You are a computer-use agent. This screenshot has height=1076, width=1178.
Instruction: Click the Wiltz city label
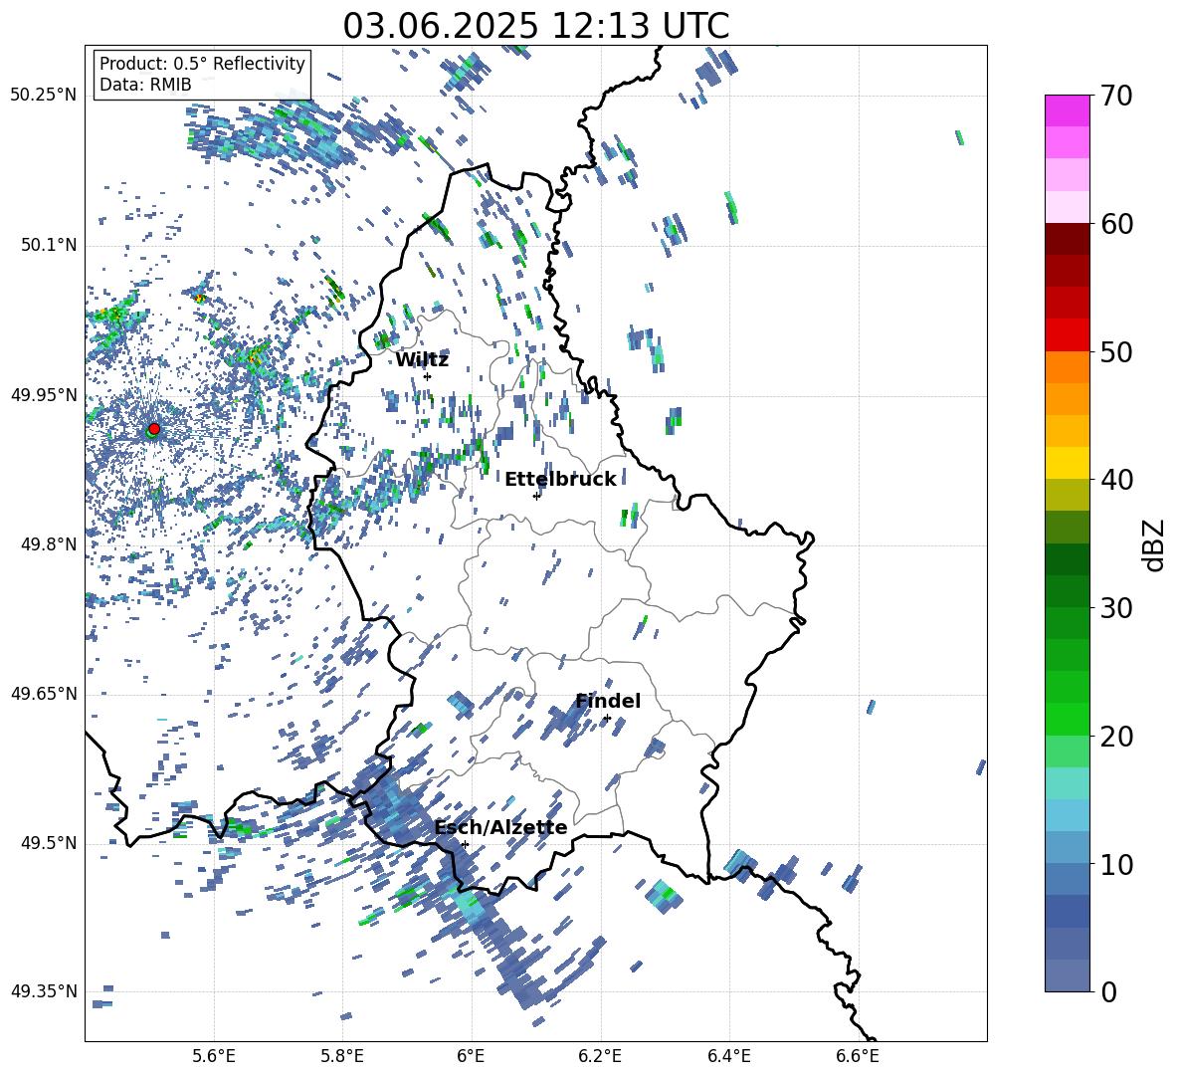[x=422, y=360]
